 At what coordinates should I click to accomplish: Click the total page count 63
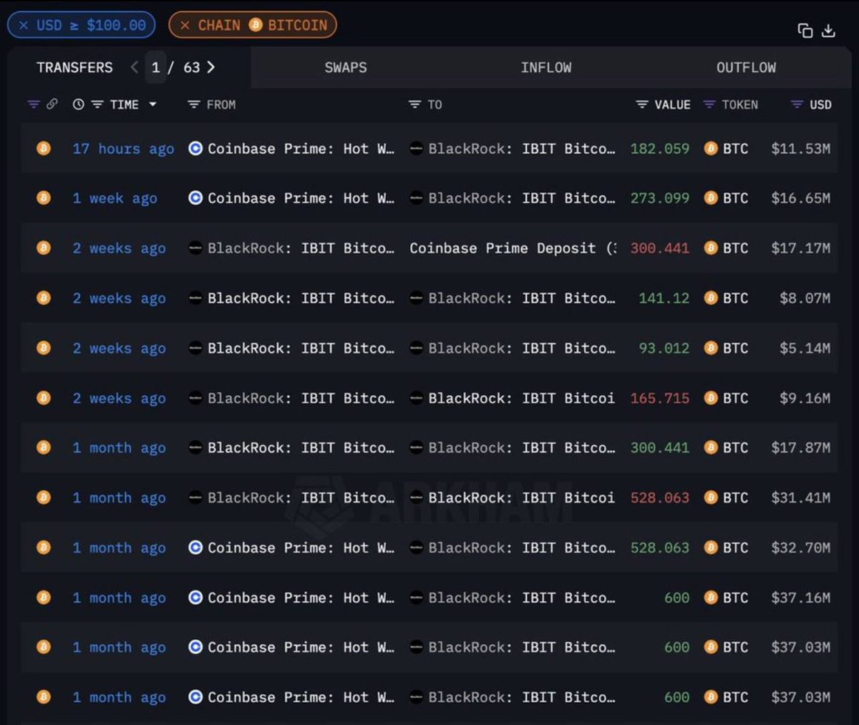tap(191, 67)
